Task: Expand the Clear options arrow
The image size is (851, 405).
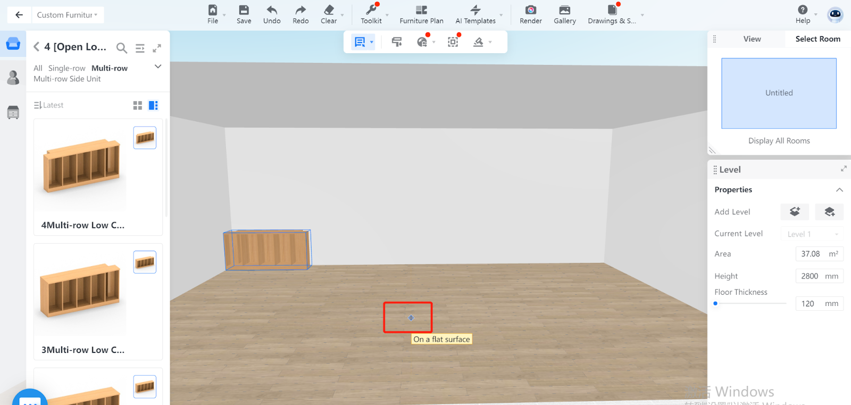Action: (342, 15)
